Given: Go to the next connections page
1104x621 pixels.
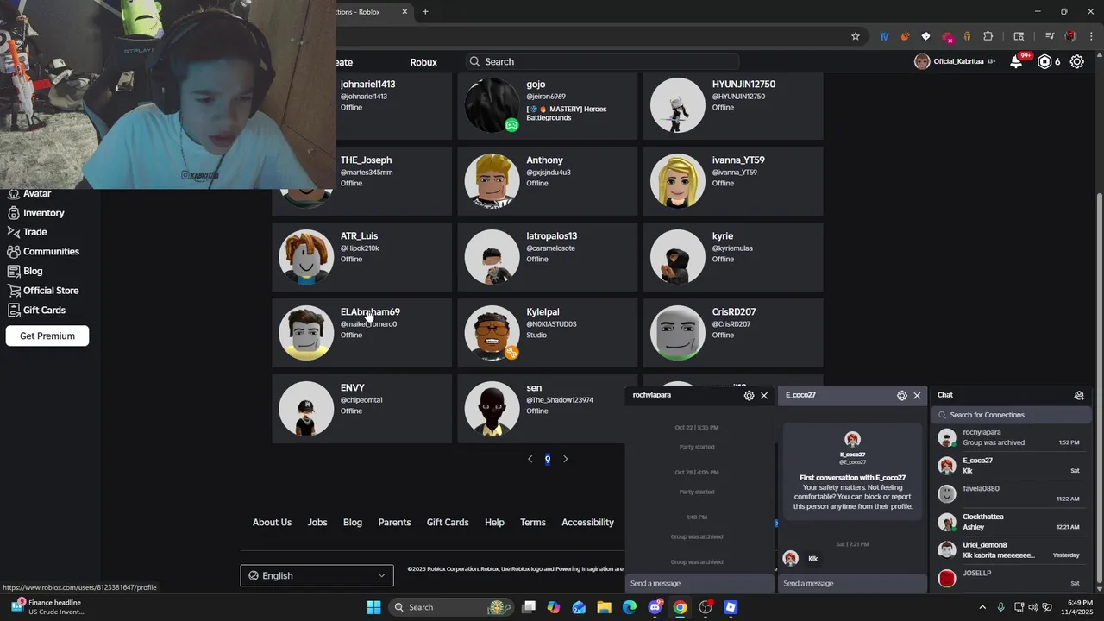Looking at the screenshot, I should click(x=566, y=459).
